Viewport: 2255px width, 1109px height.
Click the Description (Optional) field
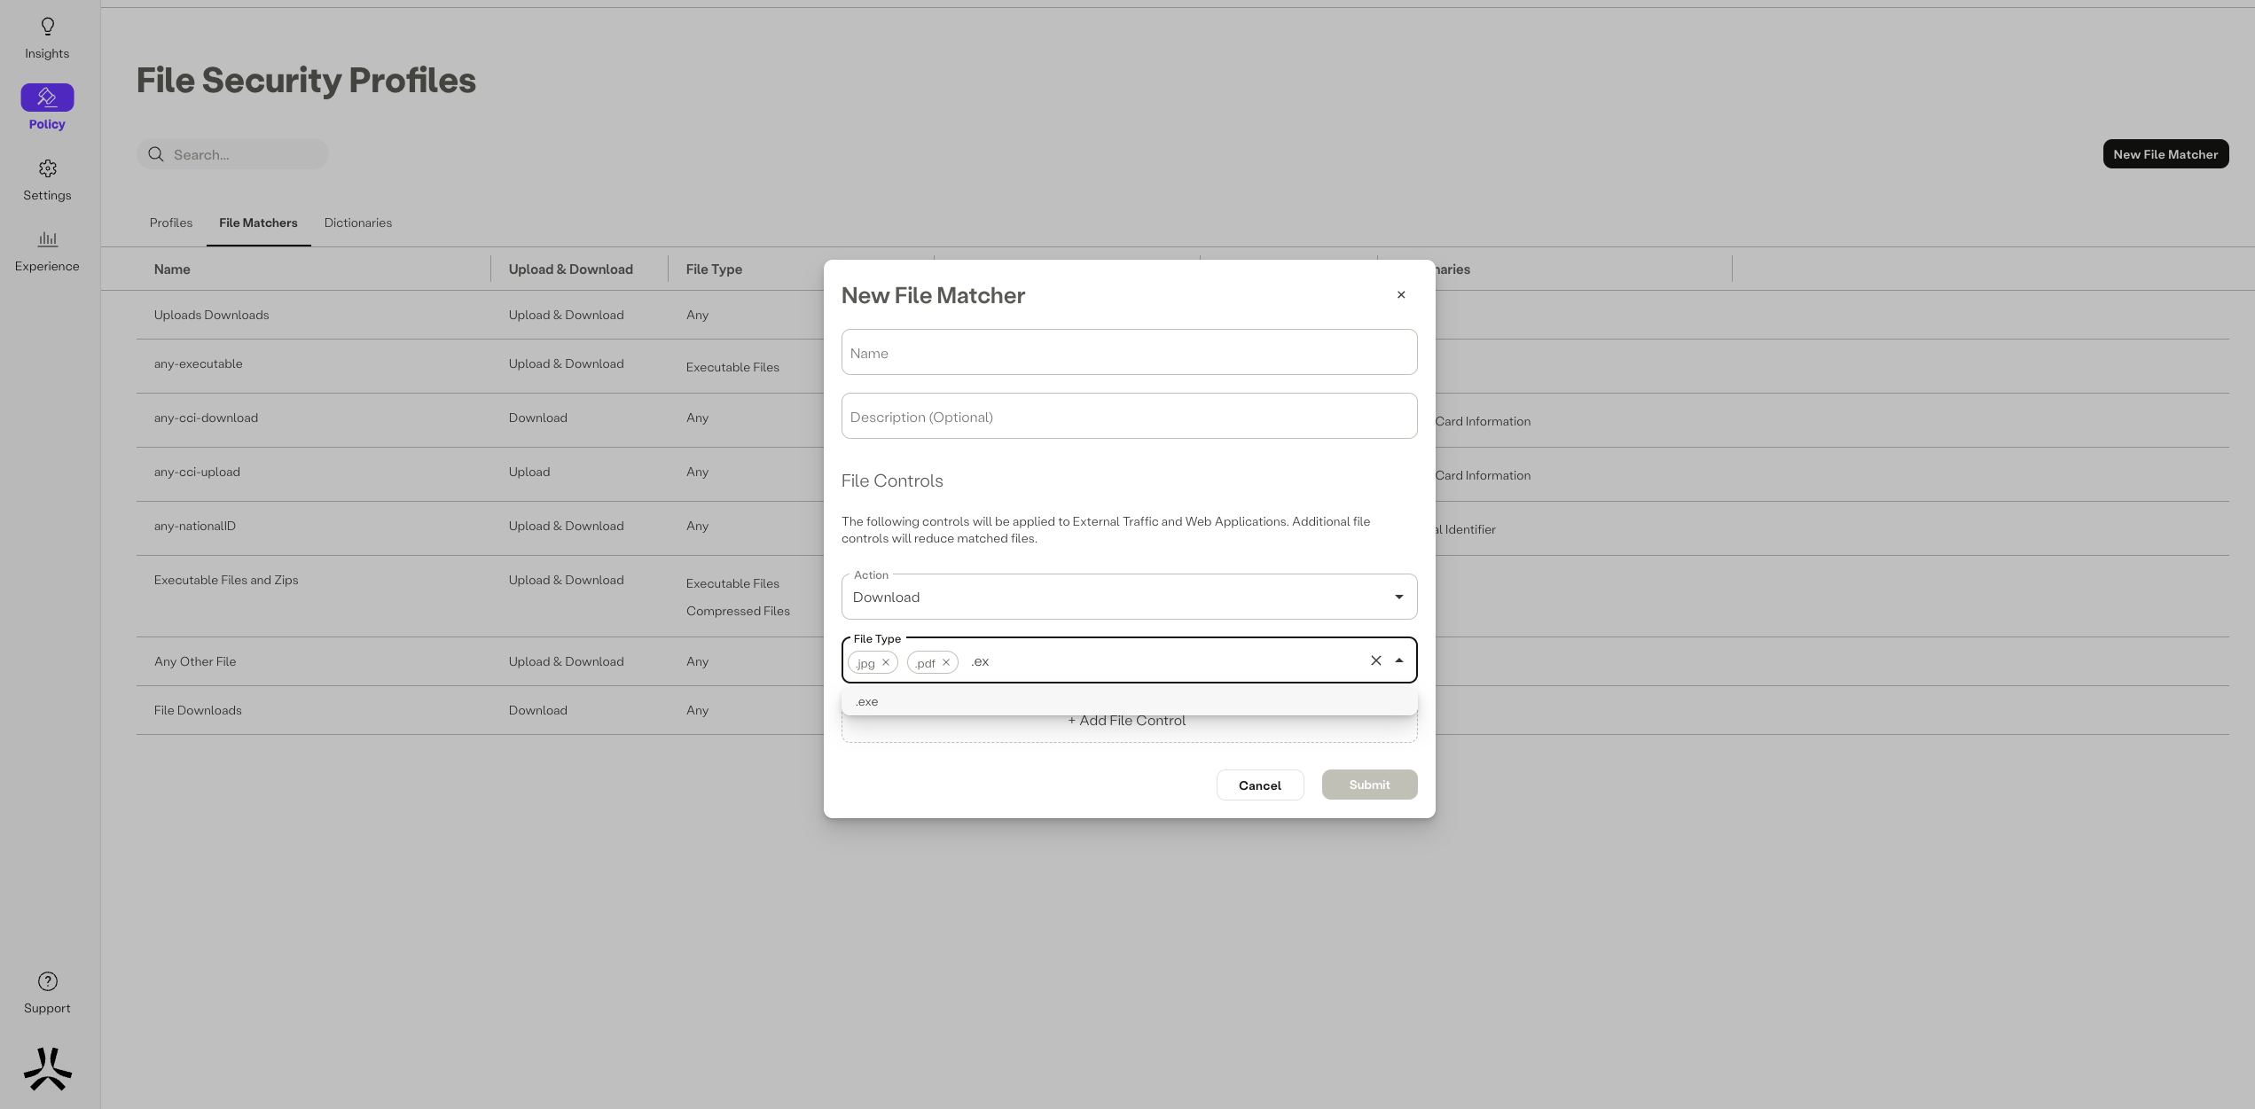(x=1128, y=417)
